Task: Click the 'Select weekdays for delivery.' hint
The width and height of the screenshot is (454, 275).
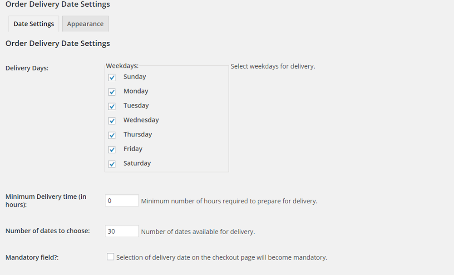Action: click(273, 66)
